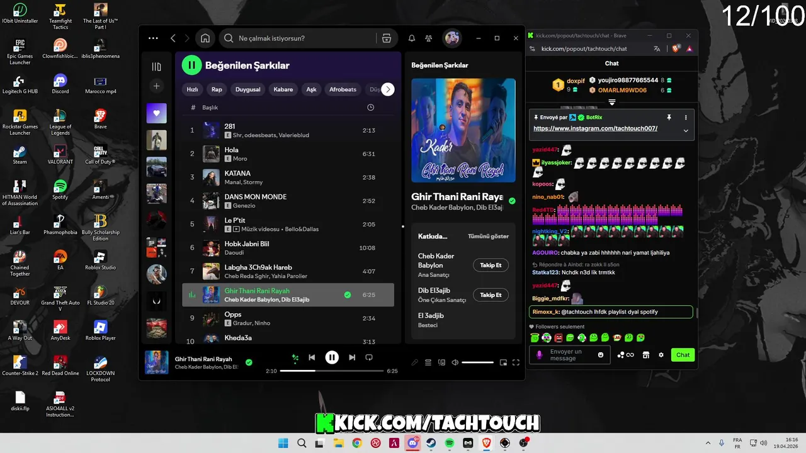806x453 pixels.
Task: Open emoji picker in Kick chat input
Action: [601, 355]
